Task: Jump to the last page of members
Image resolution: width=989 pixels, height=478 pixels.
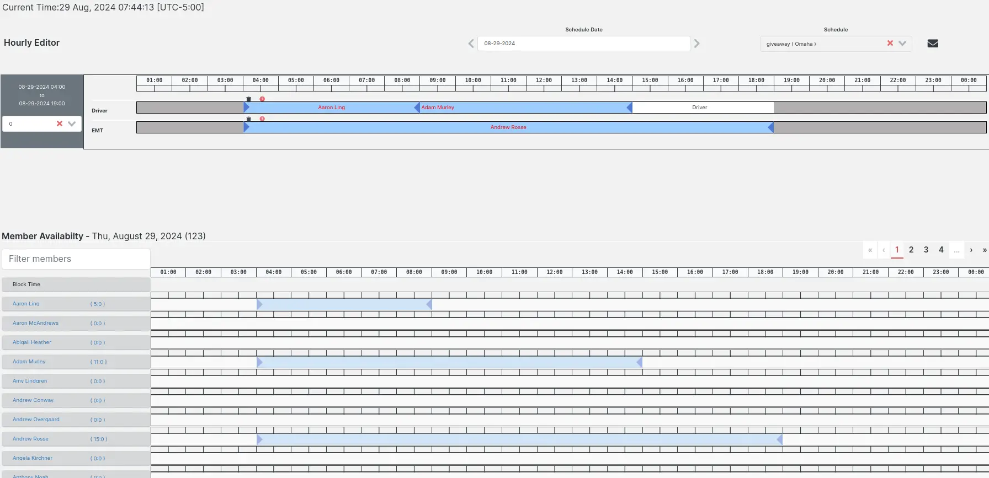Action: [984, 250]
